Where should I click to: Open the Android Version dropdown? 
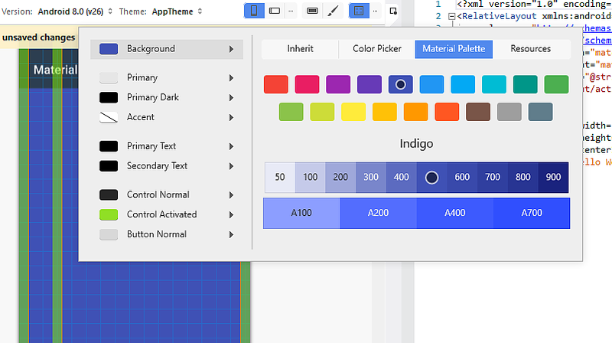tap(75, 11)
